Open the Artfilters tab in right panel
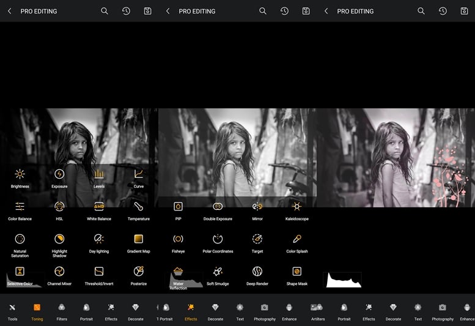 pos(317,310)
